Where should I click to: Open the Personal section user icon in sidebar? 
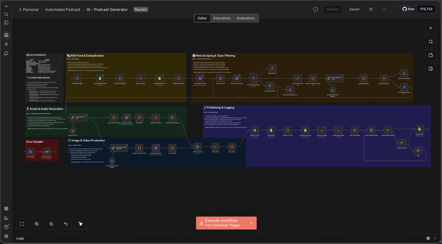click(6, 44)
